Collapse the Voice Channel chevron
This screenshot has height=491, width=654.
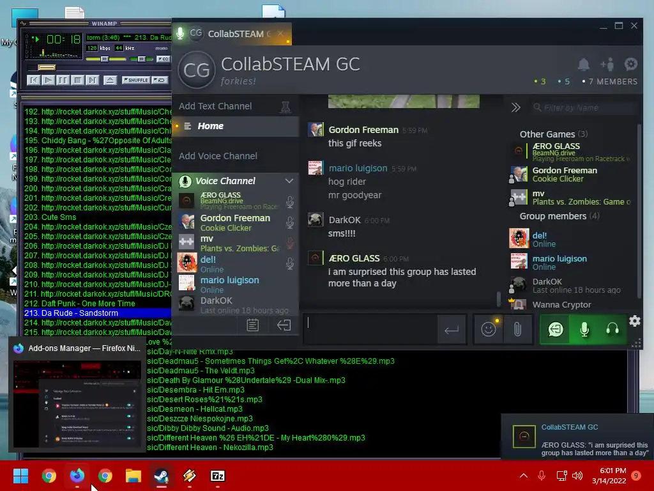[x=289, y=181]
